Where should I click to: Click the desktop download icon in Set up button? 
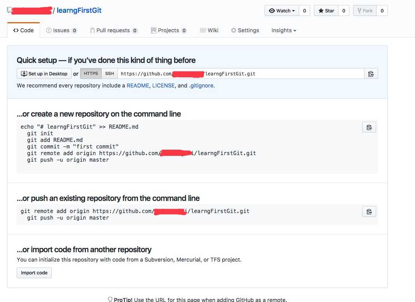point(24,73)
